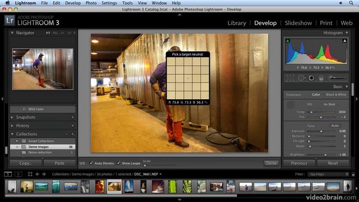Set Navigator zoom to 1:1
Image resolution: width=359 pixels, height=202 pixels.
pyautogui.click(x=62, y=33)
